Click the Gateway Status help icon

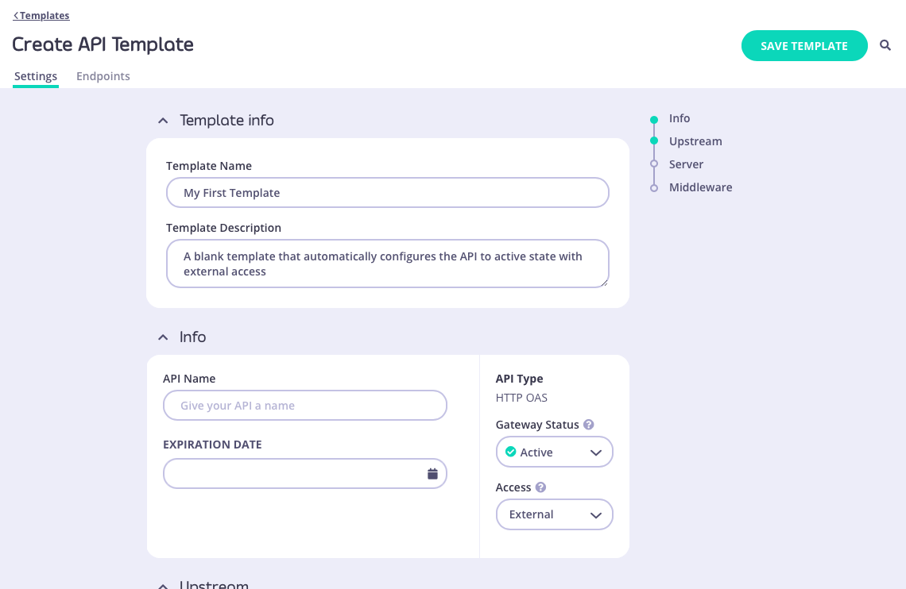pos(588,424)
